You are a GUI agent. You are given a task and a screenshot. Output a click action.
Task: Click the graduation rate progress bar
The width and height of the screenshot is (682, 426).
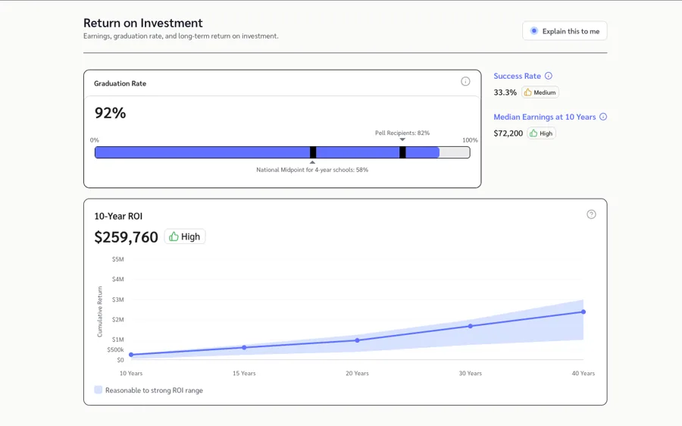pos(283,152)
